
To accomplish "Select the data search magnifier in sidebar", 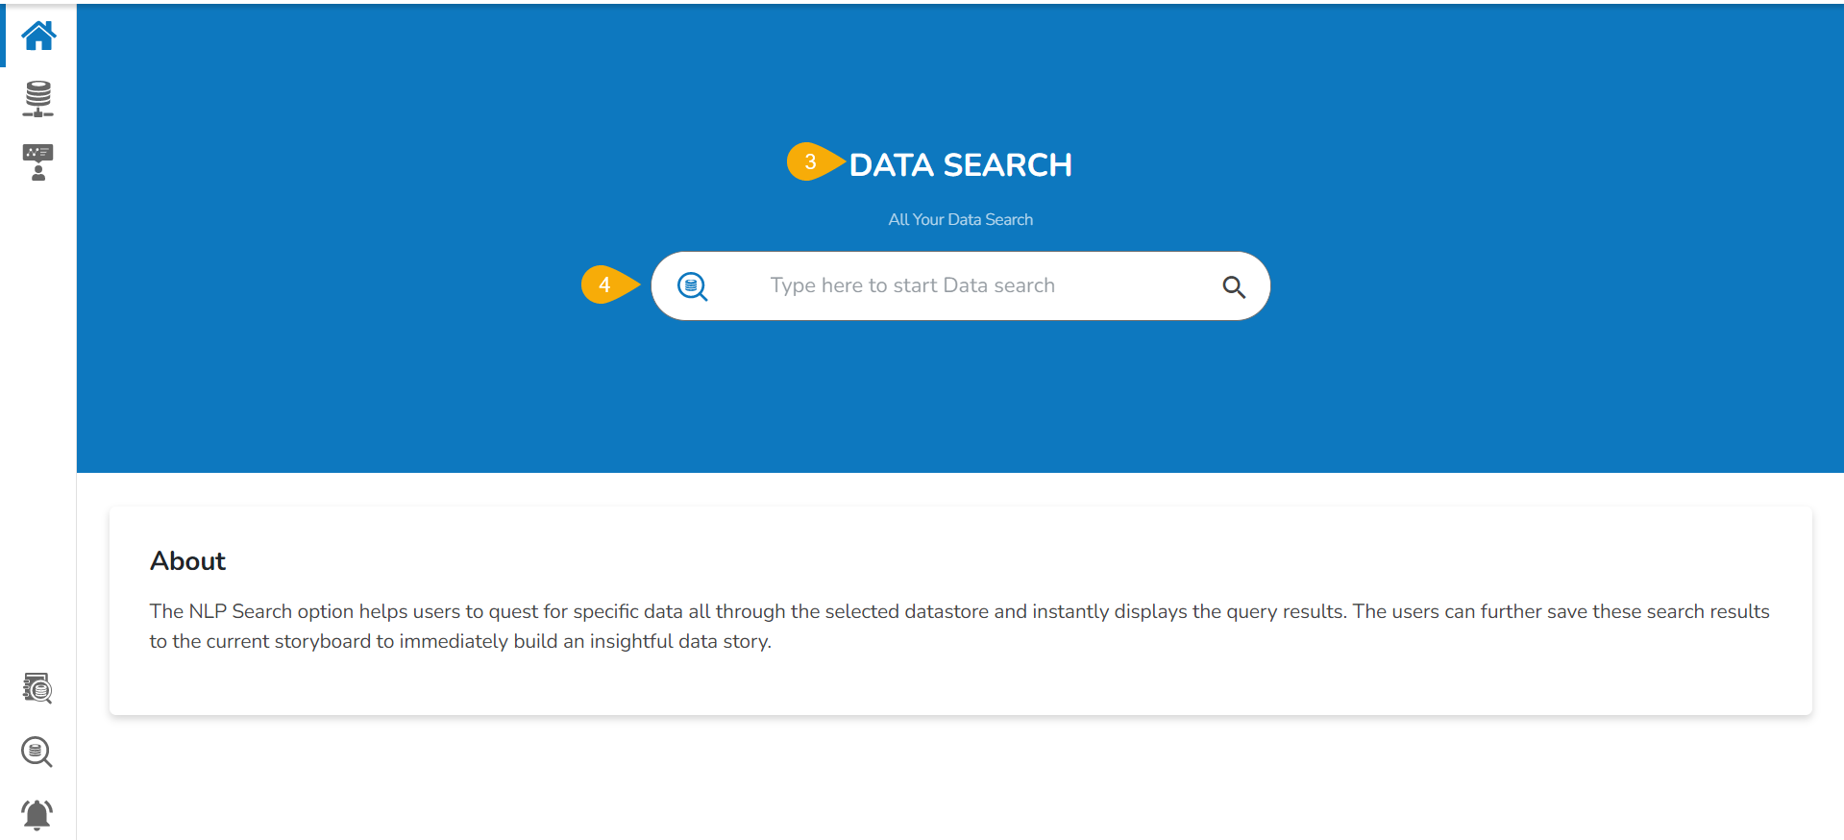I will click(37, 752).
